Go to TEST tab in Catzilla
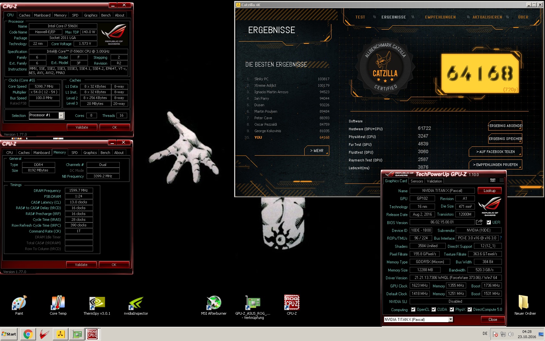545x341 pixels. click(x=360, y=17)
